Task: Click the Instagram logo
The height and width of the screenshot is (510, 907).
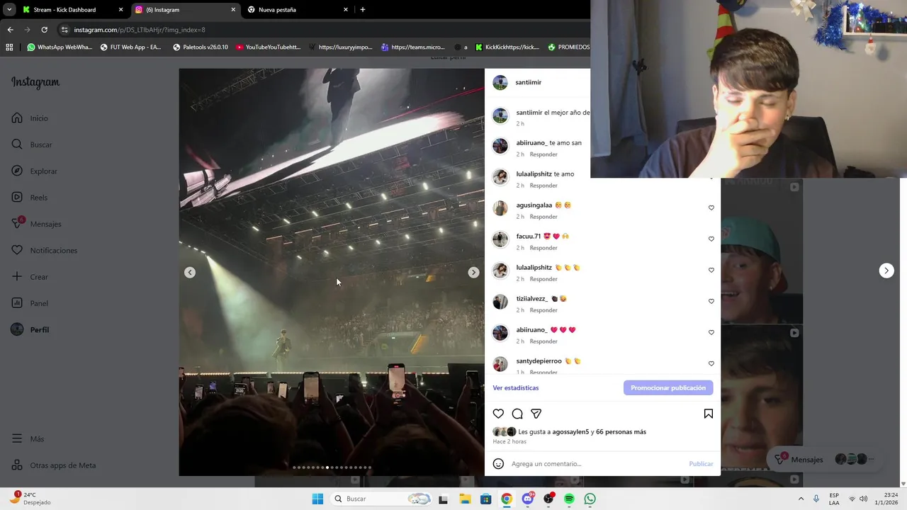Action: 35,82
